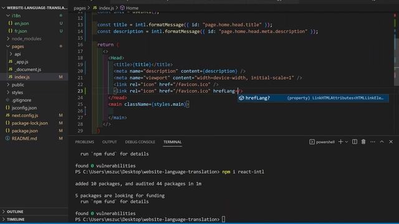Screen dimensions: 399x224
Task: Collapse the i18n folder
Action: (x=8, y=16)
